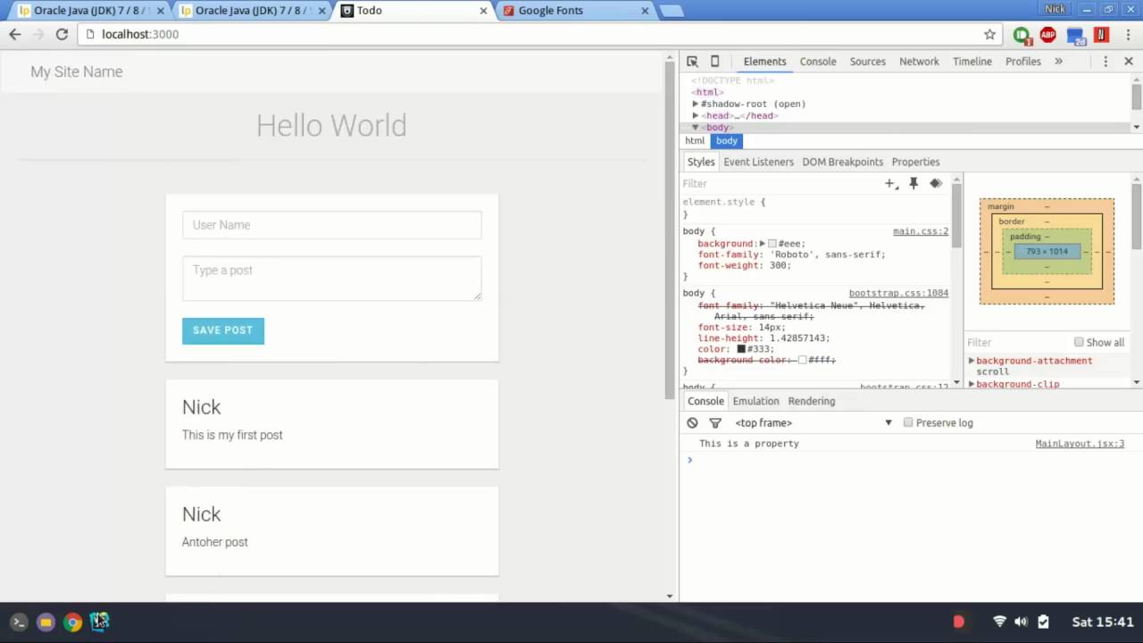Open the main.css:2 source link
This screenshot has width=1143, height=643.
coord(921,231)
